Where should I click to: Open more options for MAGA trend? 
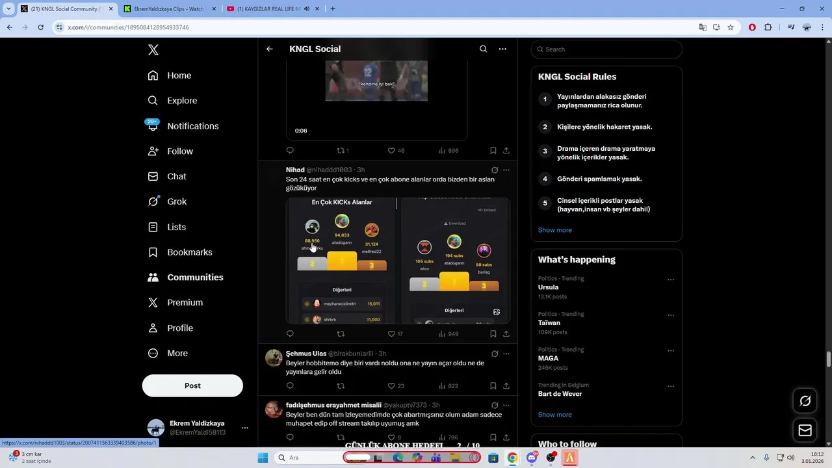pyautogui.click(x=671, y=351)
